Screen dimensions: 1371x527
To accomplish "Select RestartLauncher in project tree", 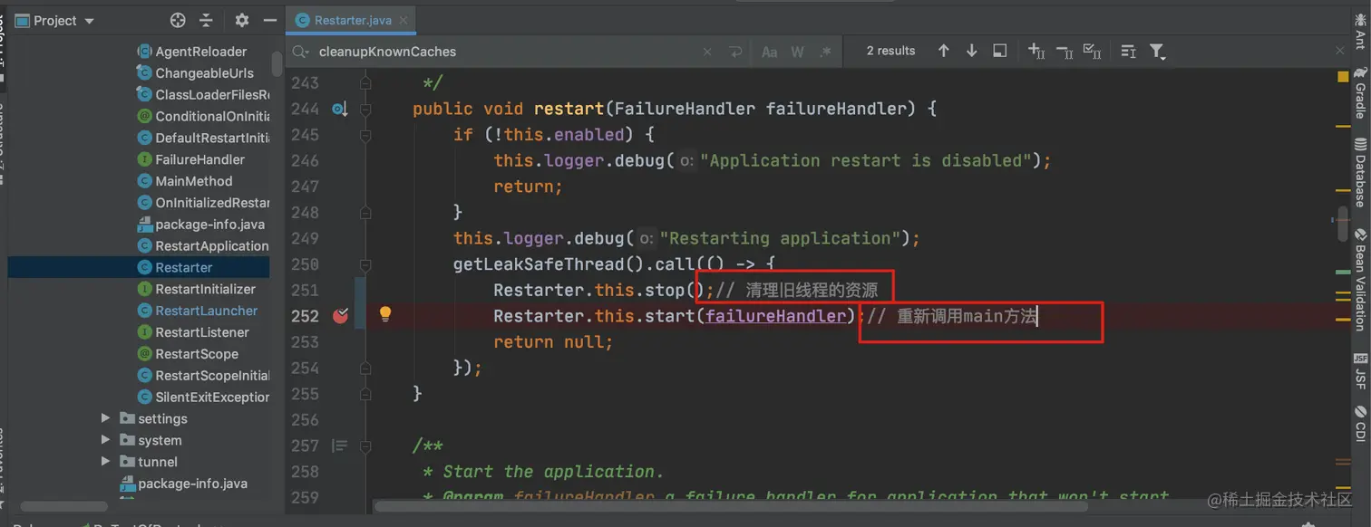I will tap(197, 311).
